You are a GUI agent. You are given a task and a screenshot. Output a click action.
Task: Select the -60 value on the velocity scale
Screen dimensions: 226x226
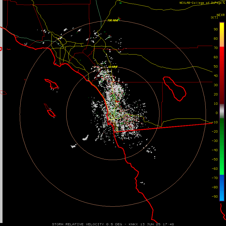[215, 169]
